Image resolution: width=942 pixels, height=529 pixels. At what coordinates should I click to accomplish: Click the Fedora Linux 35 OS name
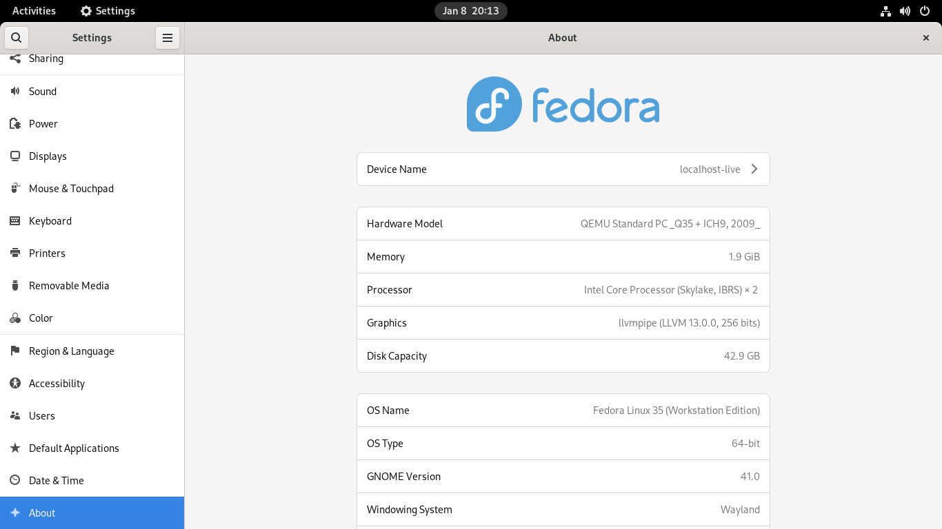677,411
